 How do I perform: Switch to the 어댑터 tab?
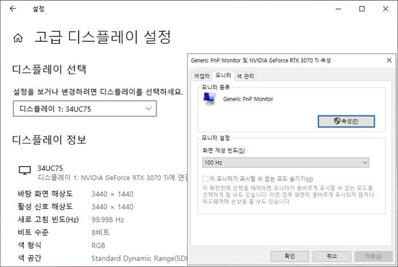click(202, 76)
